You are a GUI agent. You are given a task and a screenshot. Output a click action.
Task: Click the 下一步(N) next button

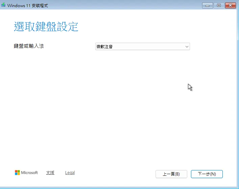(x=207, y=174)
